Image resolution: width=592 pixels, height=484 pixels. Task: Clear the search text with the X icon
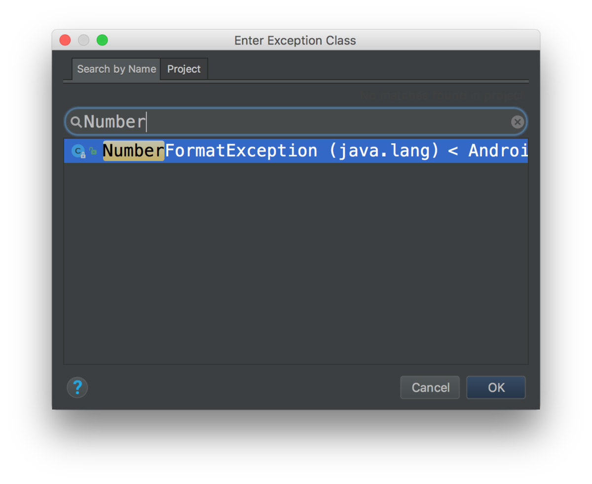pyautogui.click(x=518, y=121)
